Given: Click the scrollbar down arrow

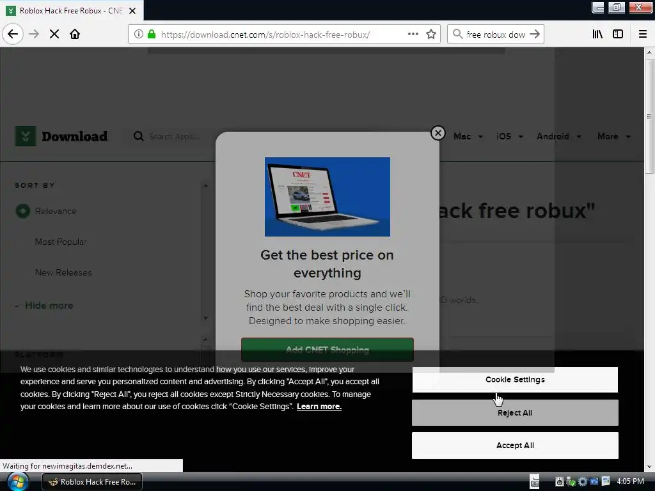Looking at the screenshot, I should point(649,467).
